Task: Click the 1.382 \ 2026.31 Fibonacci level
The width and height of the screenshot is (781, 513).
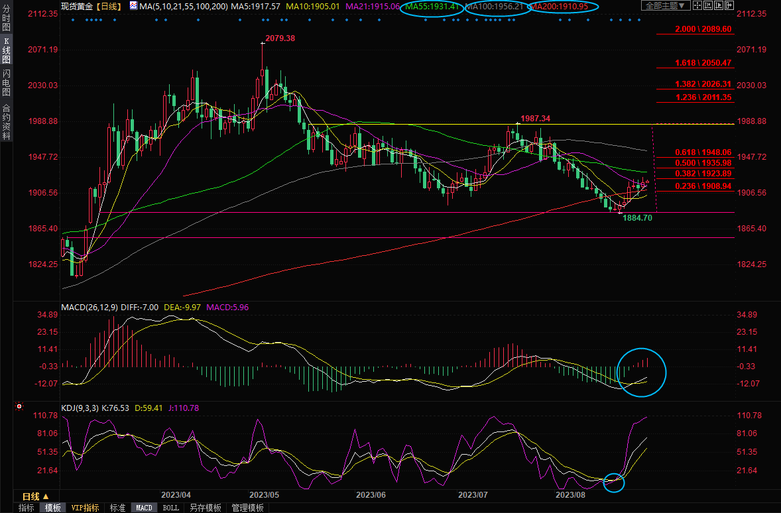Action: (x=703, y=84)
